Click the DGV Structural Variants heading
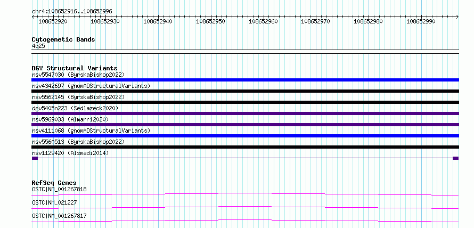This screenshot has height=228, width=474. pyautogui.click(x=75, y=68)
